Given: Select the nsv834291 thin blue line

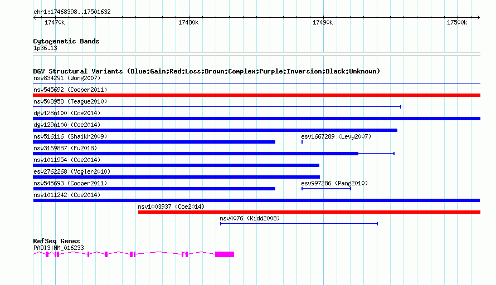Looking at the screenshot, I should point(256,83).
